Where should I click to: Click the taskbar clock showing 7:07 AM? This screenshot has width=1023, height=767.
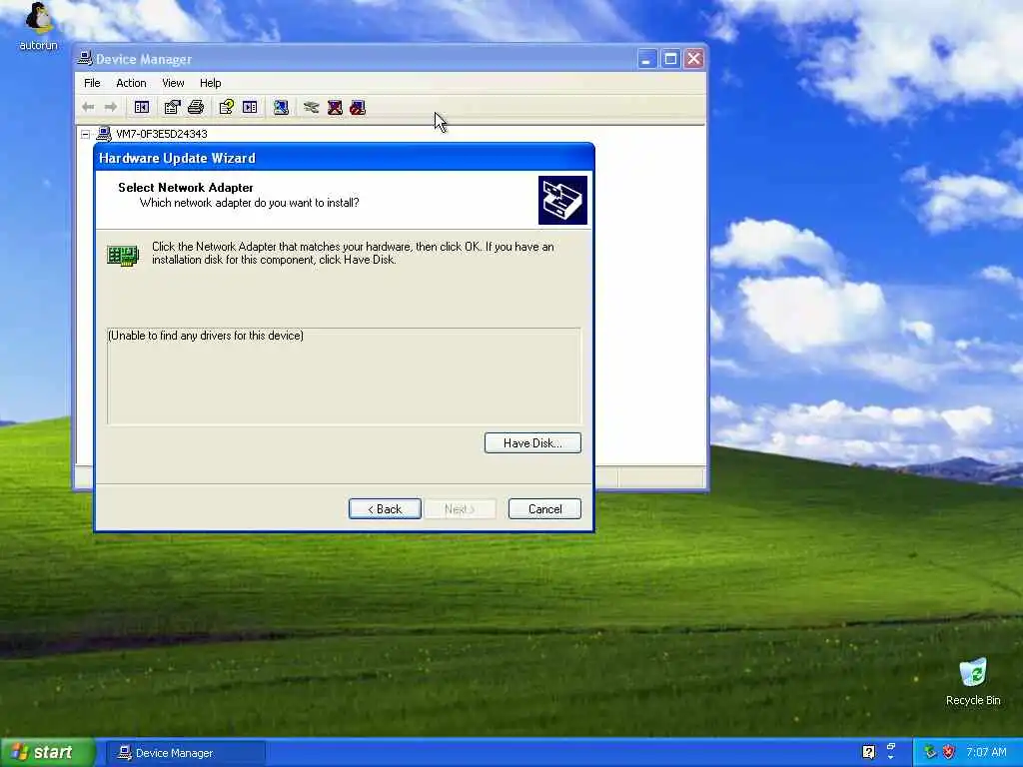pos(986,752)
